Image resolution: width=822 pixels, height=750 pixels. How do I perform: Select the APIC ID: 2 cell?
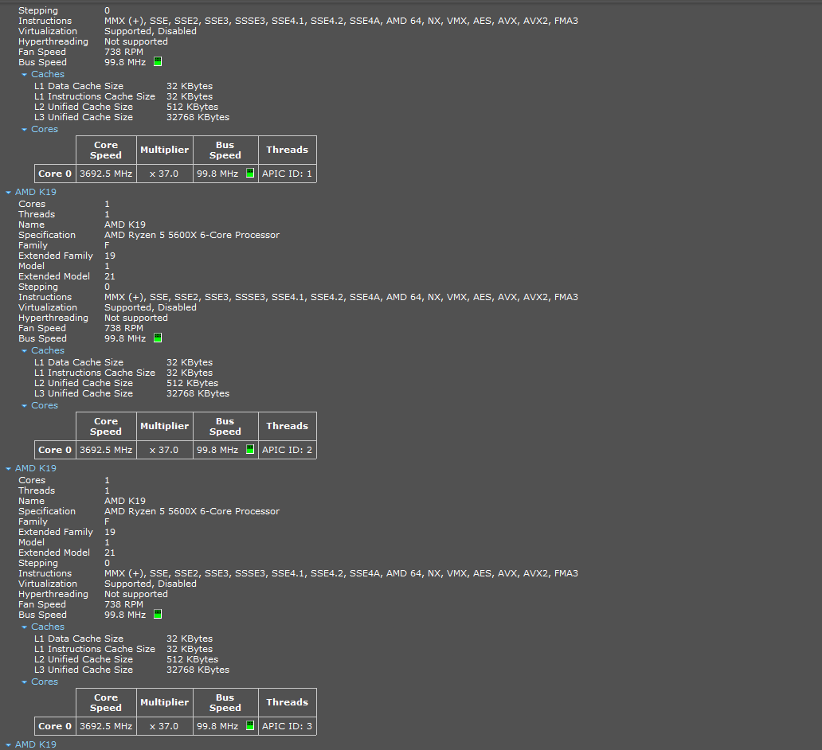288,450
